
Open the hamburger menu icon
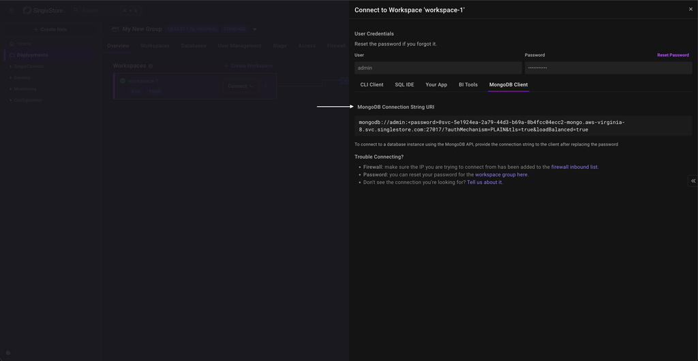11,10
